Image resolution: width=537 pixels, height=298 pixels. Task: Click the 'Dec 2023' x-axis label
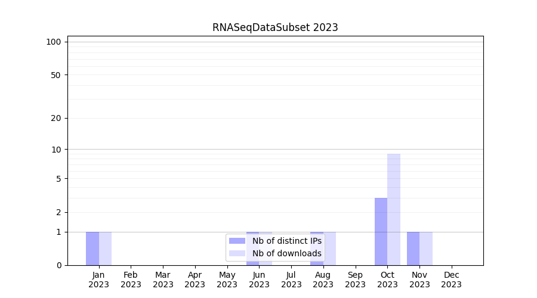click(x=452, y=280)
